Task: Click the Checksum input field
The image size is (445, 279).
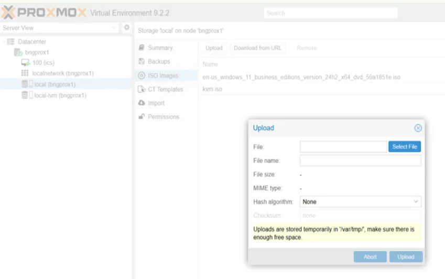Action: click(361, 216)
